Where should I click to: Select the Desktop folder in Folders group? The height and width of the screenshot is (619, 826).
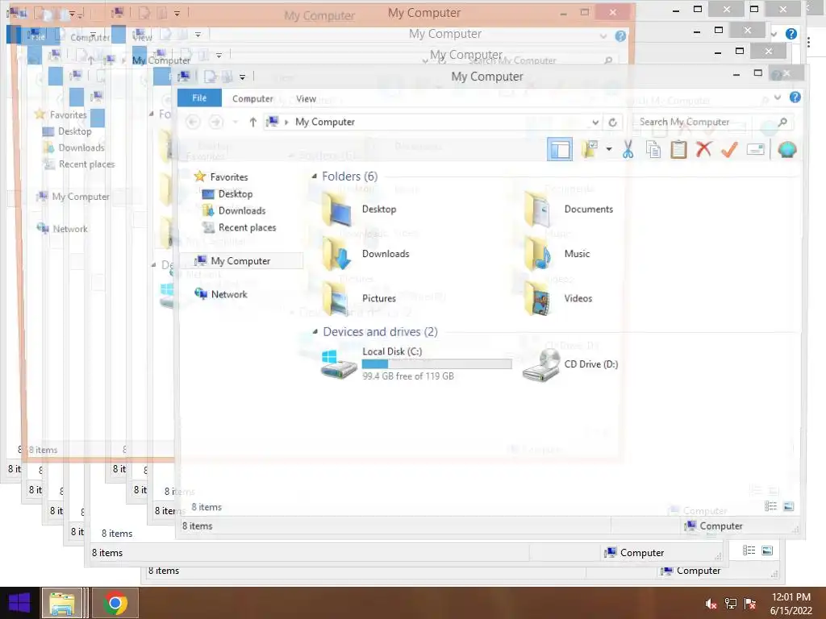coord(359,209)
